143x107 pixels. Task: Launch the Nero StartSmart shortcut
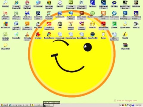pyautogui.click(x=27, y=5)
